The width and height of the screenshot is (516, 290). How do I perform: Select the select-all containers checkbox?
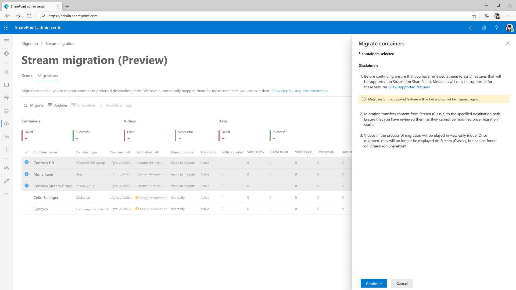[x=26, y=151]
